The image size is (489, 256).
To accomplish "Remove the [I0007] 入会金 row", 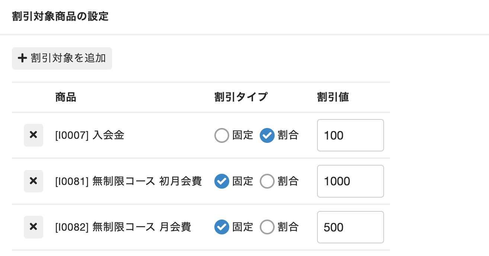I will coord(33,135).
